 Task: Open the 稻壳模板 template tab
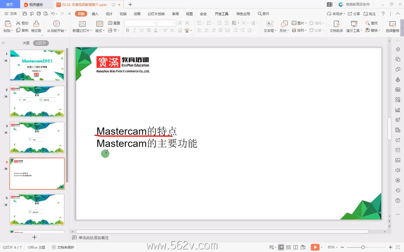tap(36, 4)
